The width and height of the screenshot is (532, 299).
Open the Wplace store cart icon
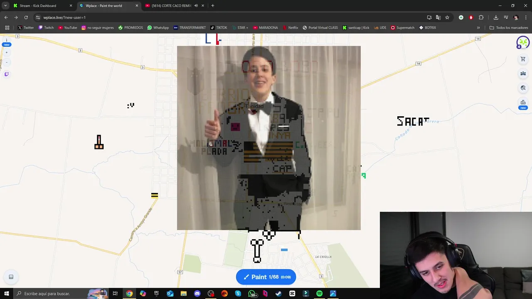click(523, 59)
